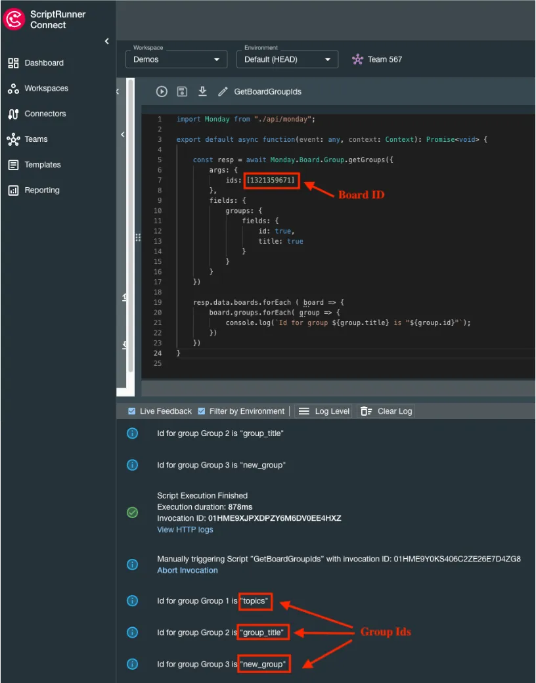Click the board ID value on line 7
The width and height of the screenshot is (536, 683).
271,180
